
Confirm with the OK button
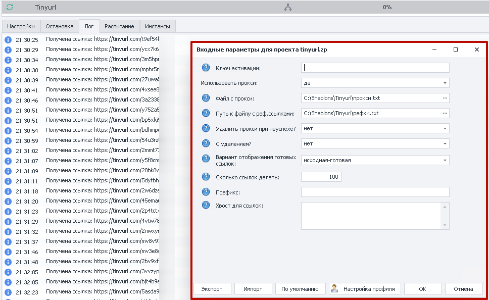pos(423,289)
